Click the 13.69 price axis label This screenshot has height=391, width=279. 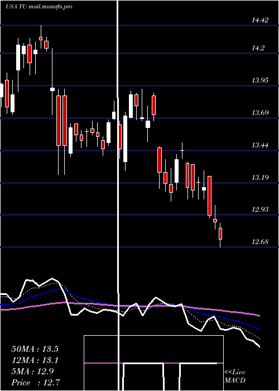click(260, 113)
